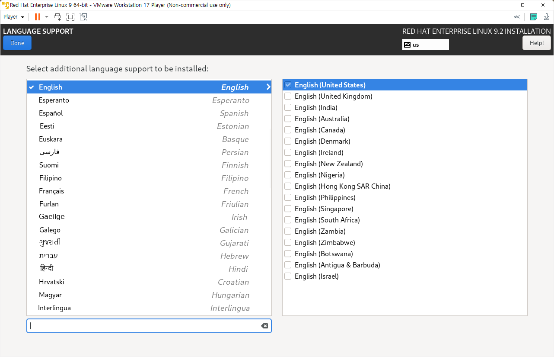Select Galego (Galician) language row
Screen dimensions: 554x357
(149, 230)
